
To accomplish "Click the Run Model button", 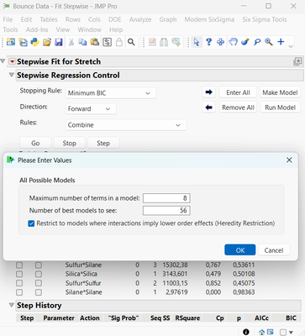I will (280, 108).
